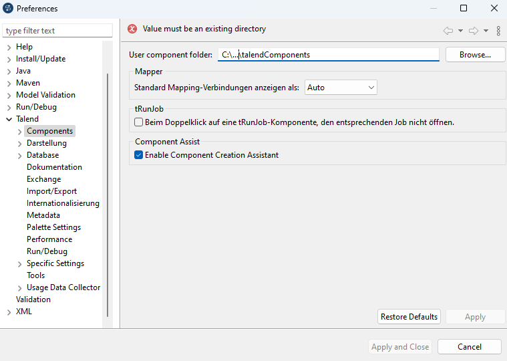The image size is (507, 361).
Task: Select Model Validation in preference tree
Action: click(x=45, y=95)
